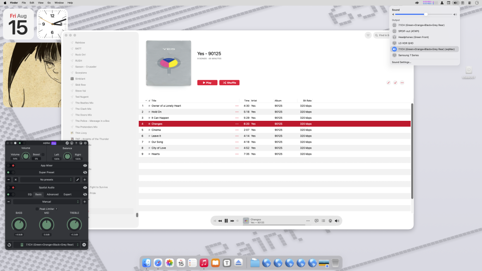This screenshot has width=482, height=271.
Task: Choose SPDIF-out (ATAPI) sound output
Action: pos(425,31)
